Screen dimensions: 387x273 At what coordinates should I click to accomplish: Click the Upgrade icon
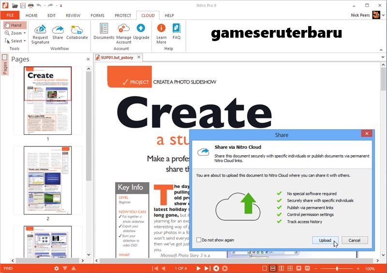[x=141, y=31]
